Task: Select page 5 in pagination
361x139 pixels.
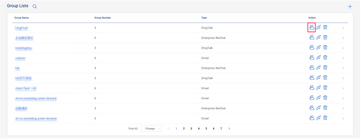Action: (206, 129)
